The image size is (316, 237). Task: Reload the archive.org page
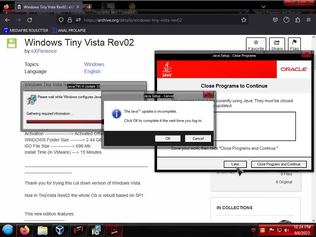[x=30, y=20]
